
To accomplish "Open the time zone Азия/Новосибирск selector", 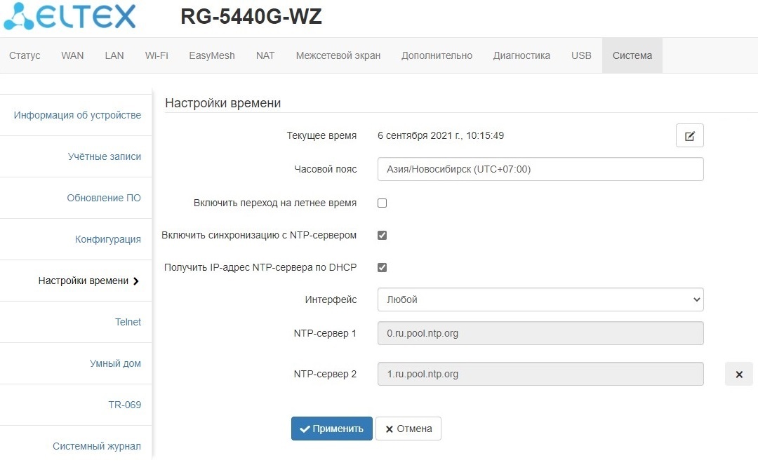I will tap(540, 169).
